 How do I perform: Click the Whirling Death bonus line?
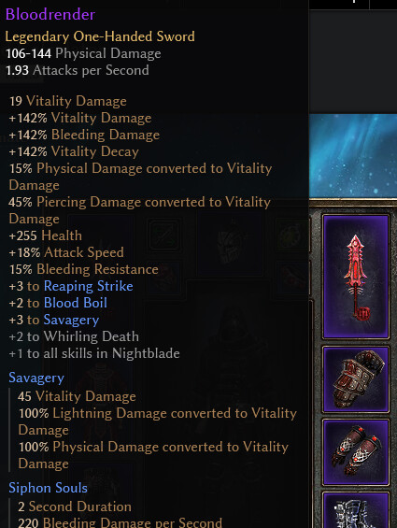74,336
